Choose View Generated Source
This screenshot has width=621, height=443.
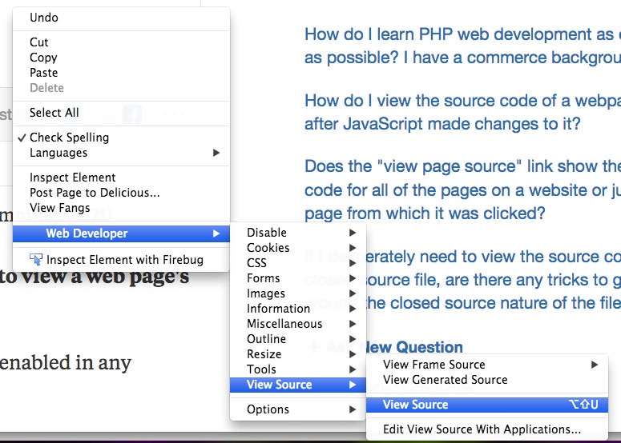click(x=487, y=380)
